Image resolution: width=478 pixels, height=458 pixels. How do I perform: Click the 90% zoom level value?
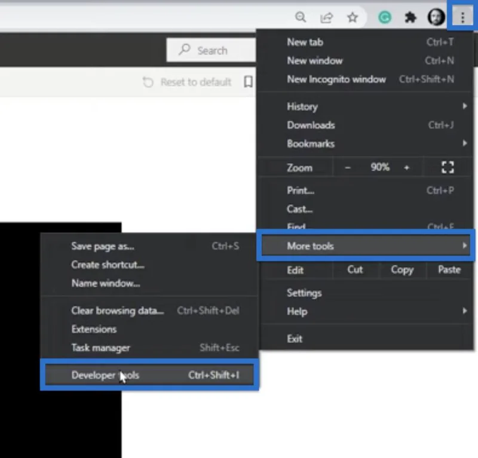(380, 167)
